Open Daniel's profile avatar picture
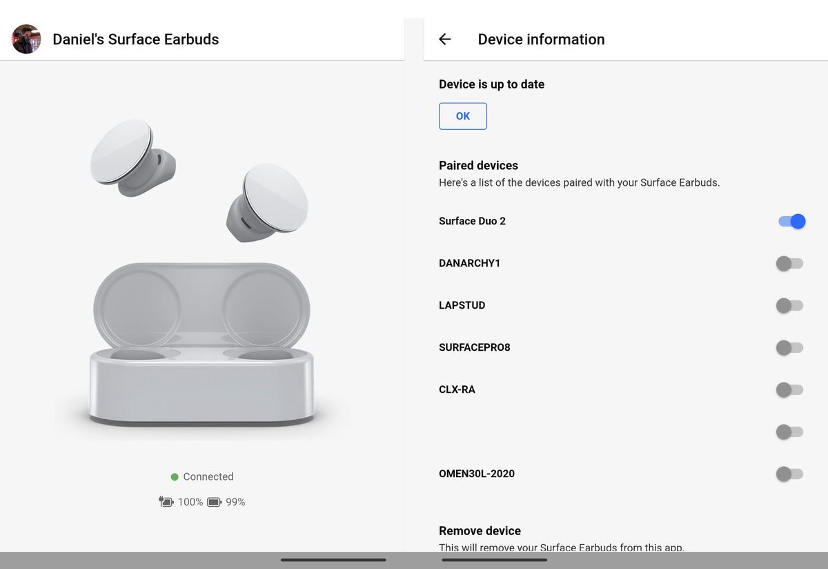 [26, 39]
